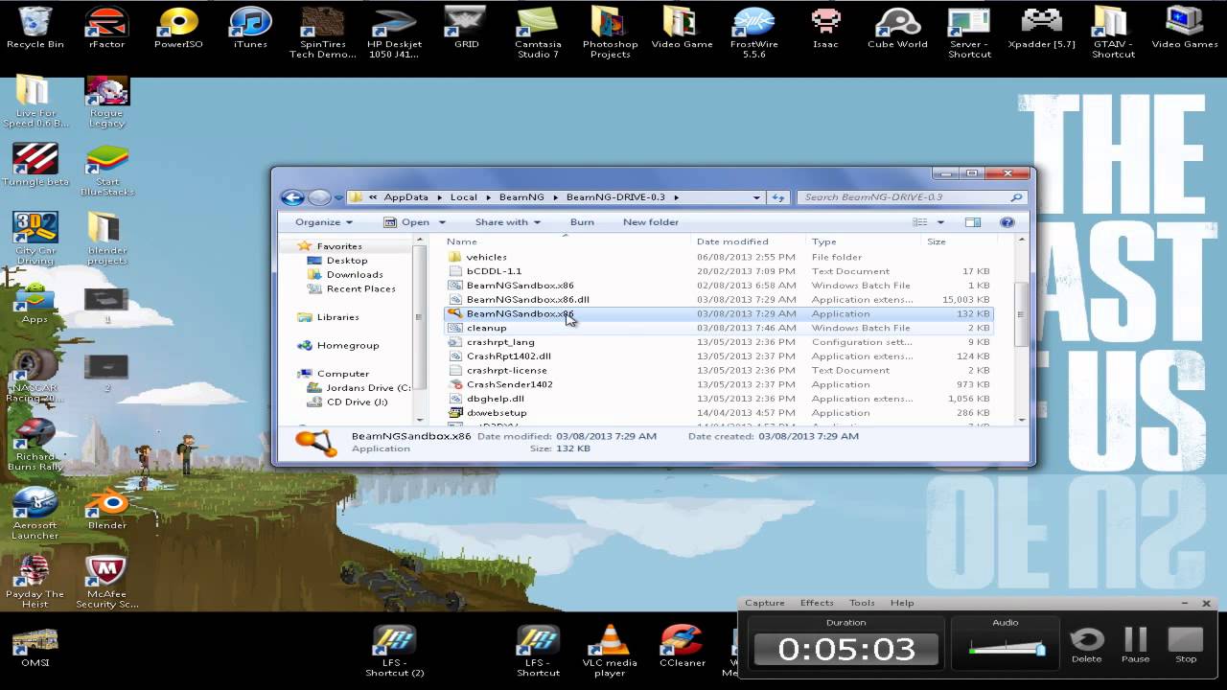Open the Share with dropdown
The height and width of the screenshot is (690, 1227).
(507, 222)
